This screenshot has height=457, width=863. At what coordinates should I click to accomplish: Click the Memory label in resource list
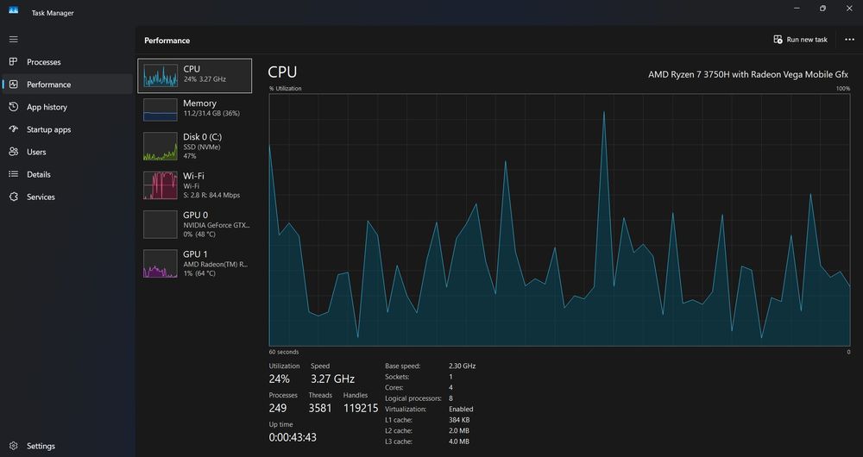[x=200, y=103]
